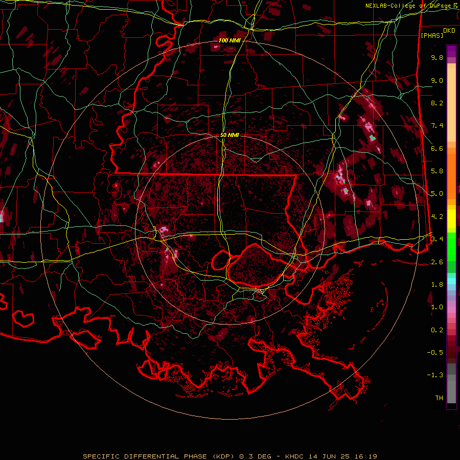
Task: Click the 9.0 value on the color scale
Action: pos(437,80)
